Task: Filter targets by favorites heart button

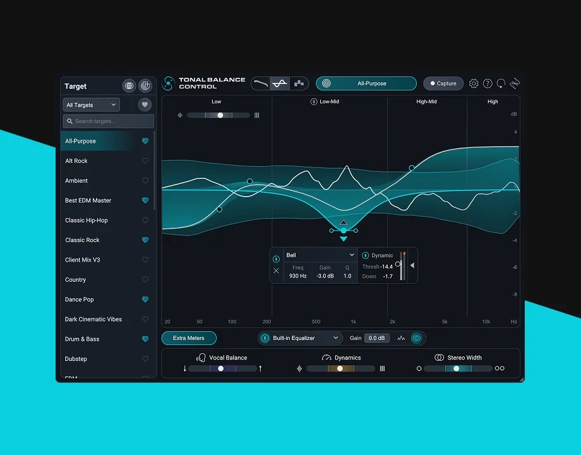Action: (x=145, y=104)
